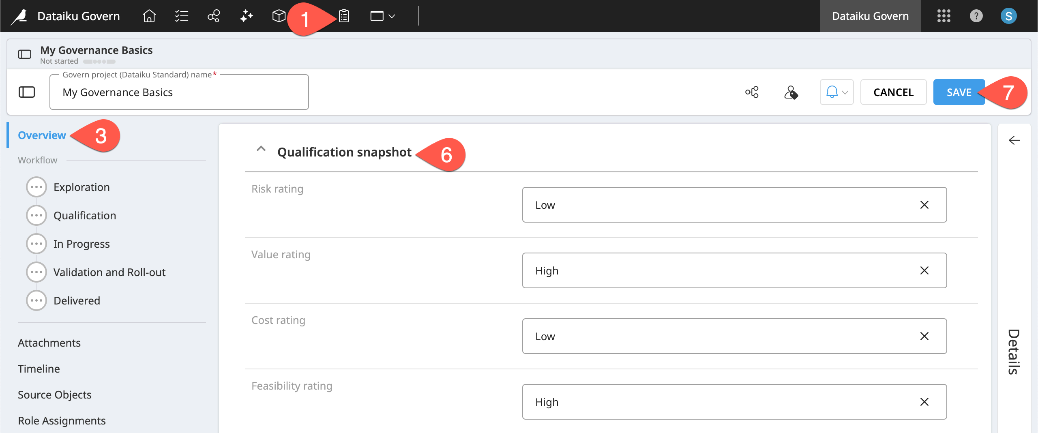Open the Source Objects section
The image size is (1038, 433).
pyautogui.click(x=54, y=394)
